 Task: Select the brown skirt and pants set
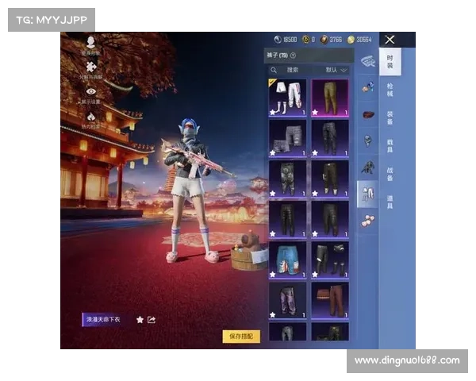(x=330, y=301)
